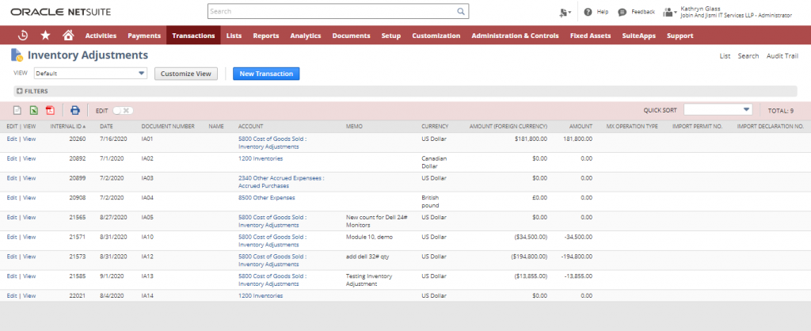Open the Reports menu
This screenshot has height=331, width=811.
[265, 36]
